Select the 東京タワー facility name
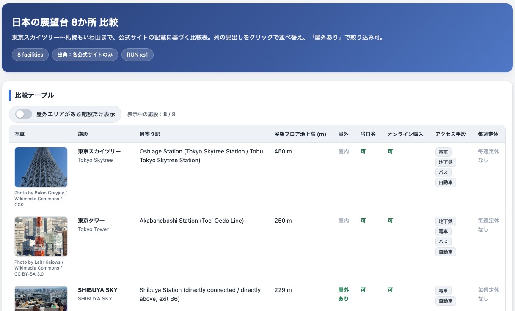Viewport: 515px width, 311px height. (x=91, y=221)
